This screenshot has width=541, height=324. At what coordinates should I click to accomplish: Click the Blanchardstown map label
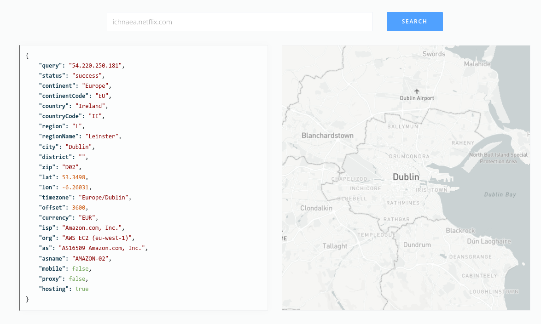(327, 136)
